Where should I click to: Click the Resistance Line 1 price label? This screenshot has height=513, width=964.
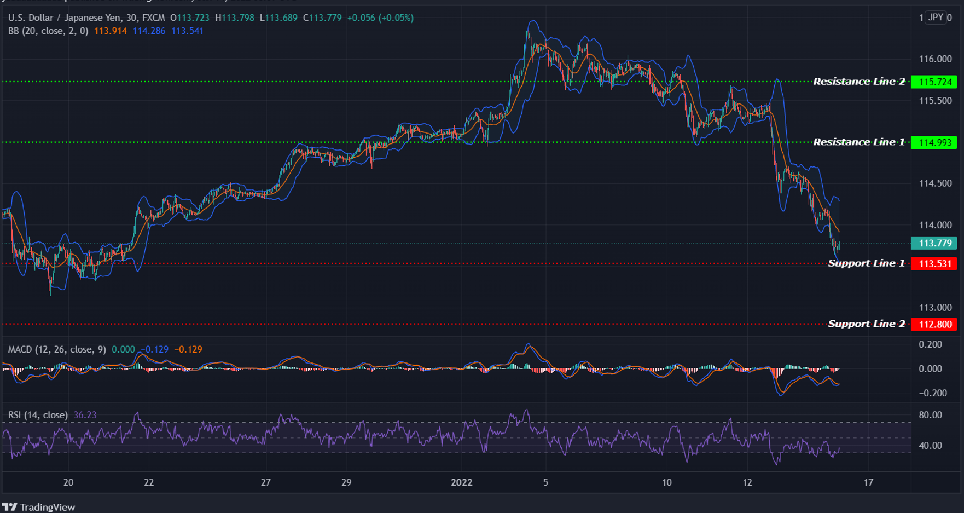tap(935, 142)
